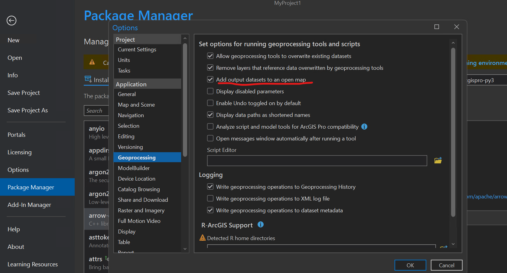Select ModelBuilder in the options list
This screenshot has width=507, height=273.
pyautogui.click(x=134, y=168)
